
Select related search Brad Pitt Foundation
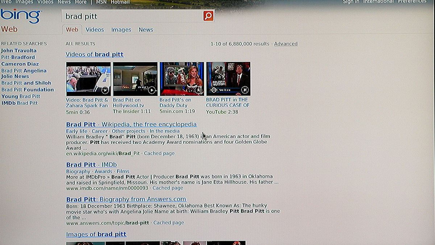pyautogui.click(x=28, y=90)
